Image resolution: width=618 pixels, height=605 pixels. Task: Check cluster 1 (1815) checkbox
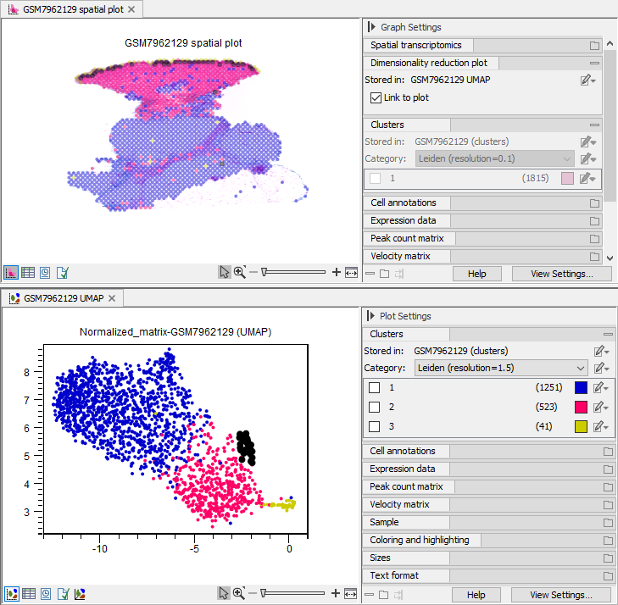point(376,179)
